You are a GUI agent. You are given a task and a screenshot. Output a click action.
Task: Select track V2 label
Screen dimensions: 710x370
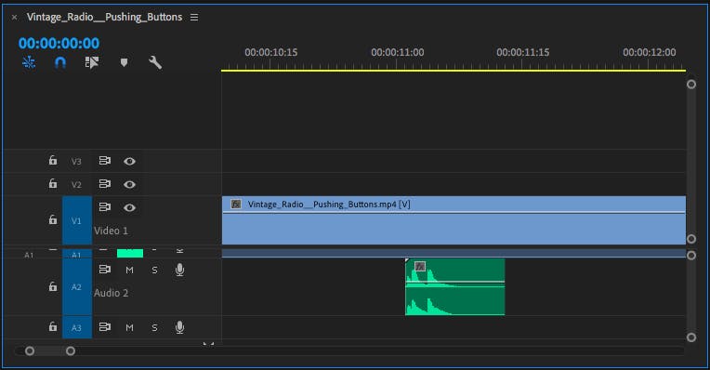(76, 185)
